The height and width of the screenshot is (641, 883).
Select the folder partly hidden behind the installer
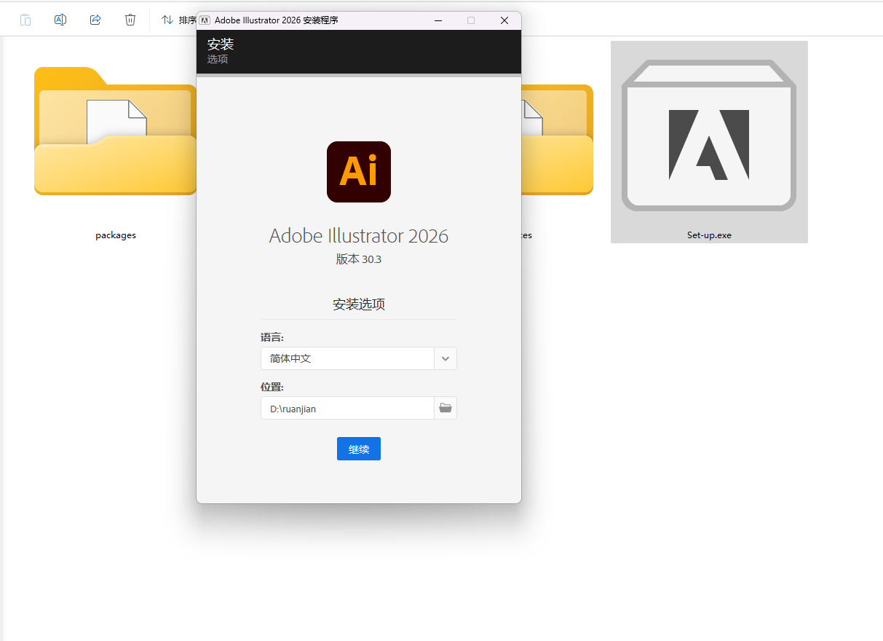[x=557, y=138]
